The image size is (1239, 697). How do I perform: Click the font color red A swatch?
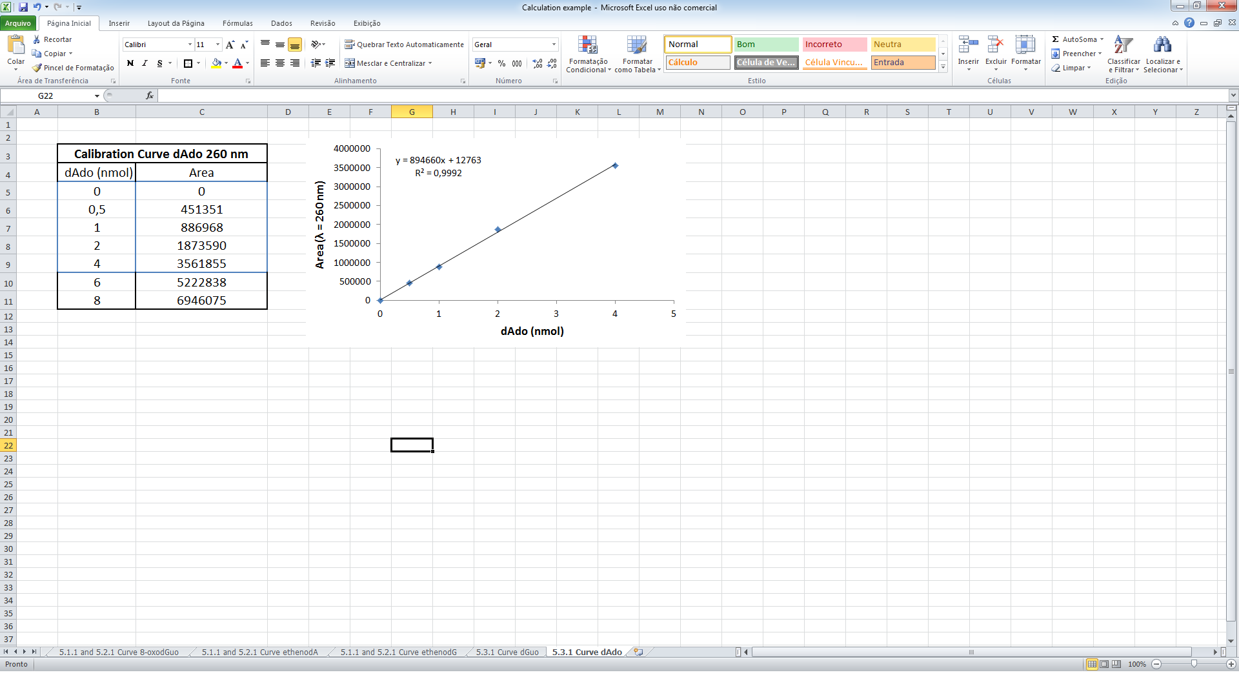(x=237, y=63)
